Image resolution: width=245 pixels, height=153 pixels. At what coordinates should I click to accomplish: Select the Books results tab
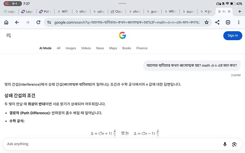click(126, 48)
